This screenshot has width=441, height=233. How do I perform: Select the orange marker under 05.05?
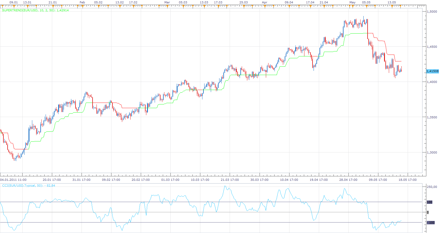pyautogui.click(x=367, y=6)
